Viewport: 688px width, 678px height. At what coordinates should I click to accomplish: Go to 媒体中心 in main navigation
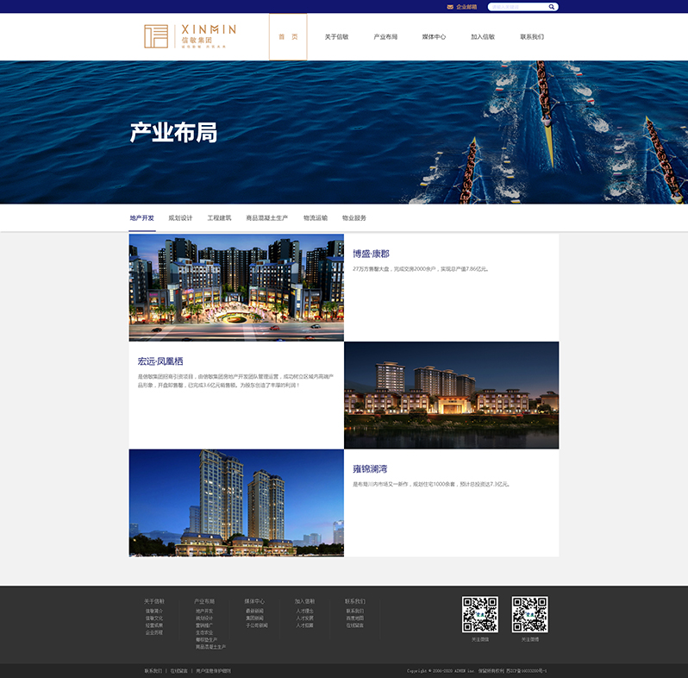click(434, 37)
